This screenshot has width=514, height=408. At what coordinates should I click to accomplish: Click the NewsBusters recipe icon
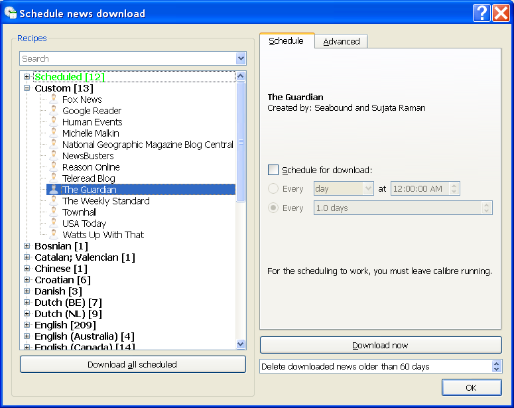tap(54, 155)
